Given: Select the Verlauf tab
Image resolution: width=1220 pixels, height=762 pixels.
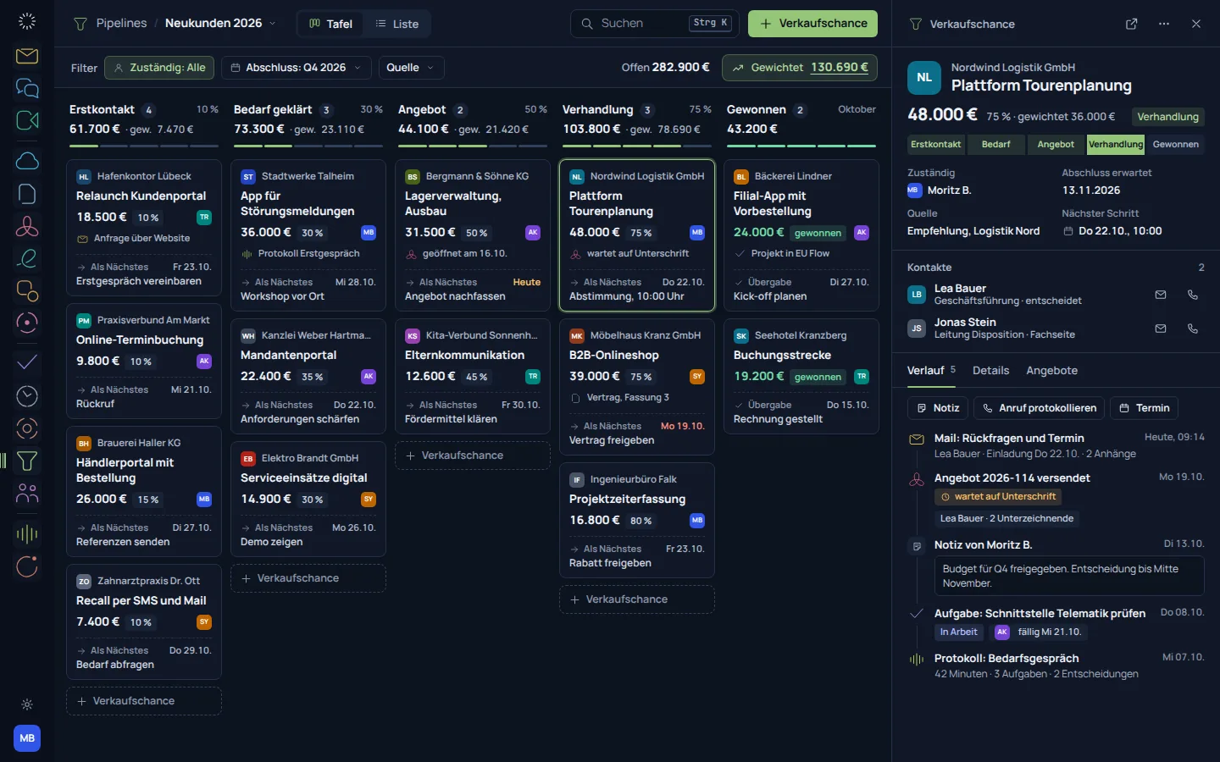Looking at the screenshot, I should pyautogui.click(x=931, y=371).
